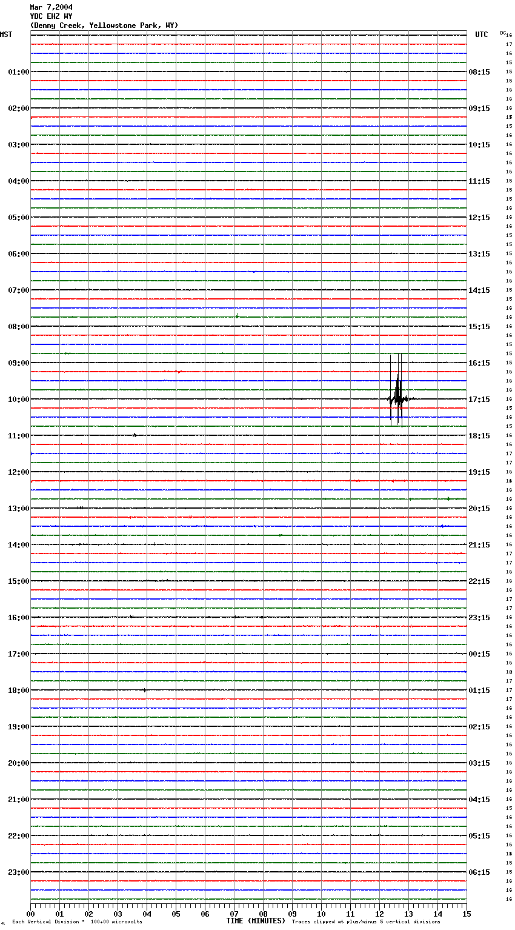
Task: Click the MST time label '18:00'
Action: (x=18, y=691)
